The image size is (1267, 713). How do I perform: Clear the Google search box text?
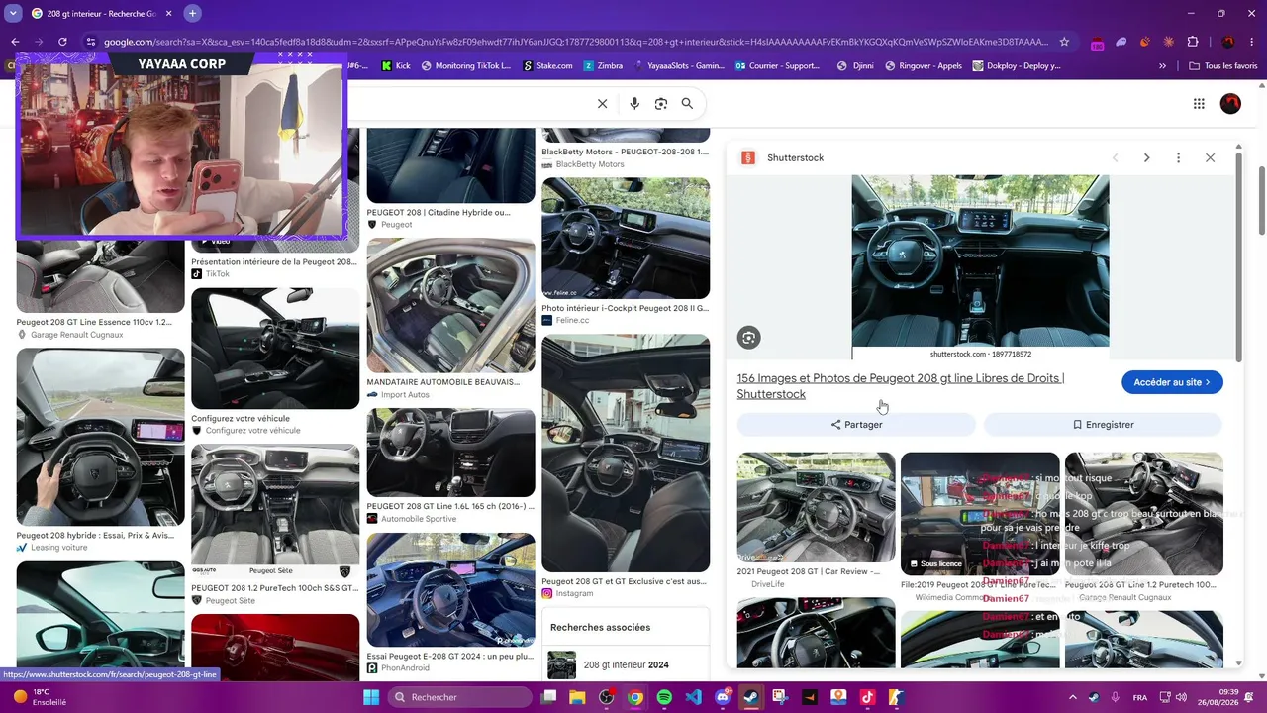point(602,104)
